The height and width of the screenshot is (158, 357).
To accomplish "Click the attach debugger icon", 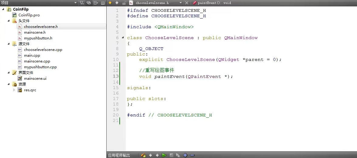I will [x=178, y=155].
